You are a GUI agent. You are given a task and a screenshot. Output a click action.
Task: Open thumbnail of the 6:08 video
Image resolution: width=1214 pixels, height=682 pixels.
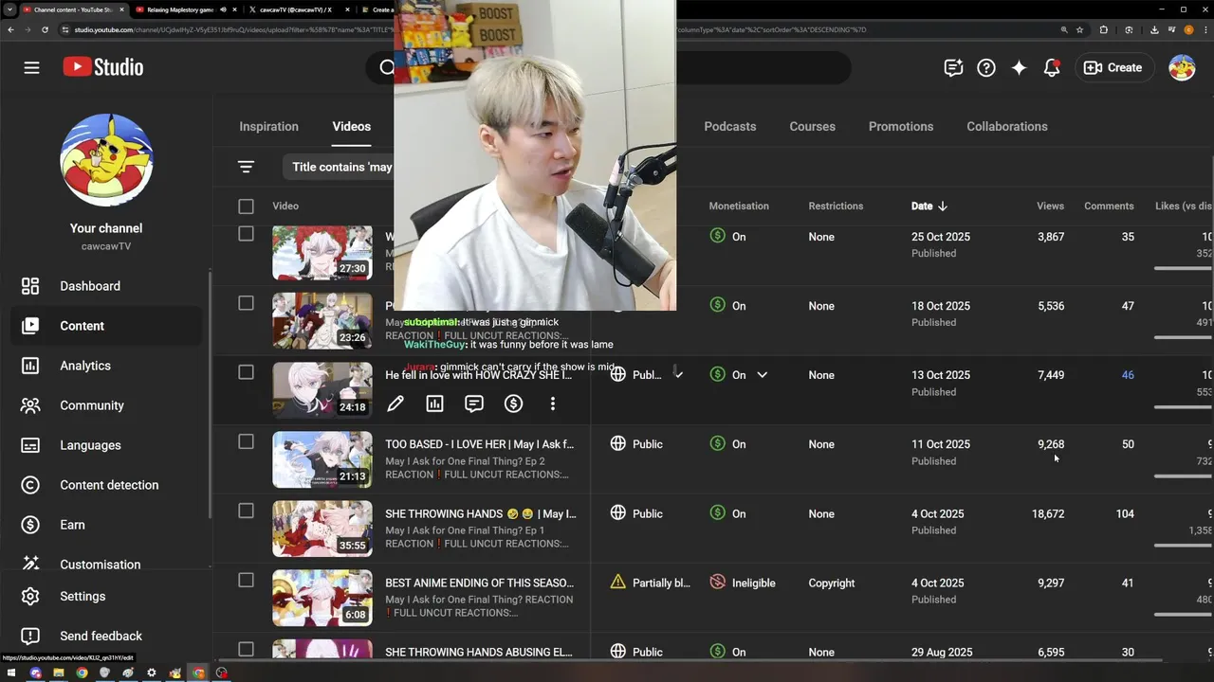[322, 598]
